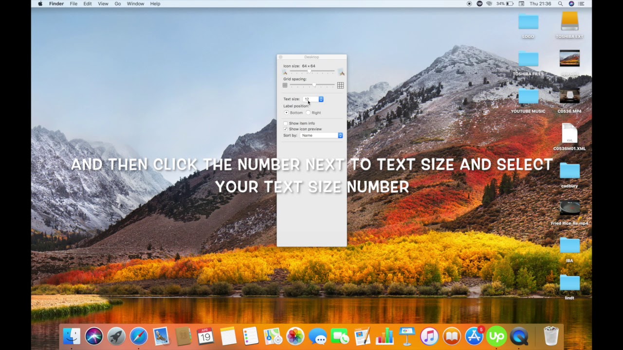Open Sort by Name dropdown
623x350 pixels.
[321, 135]
